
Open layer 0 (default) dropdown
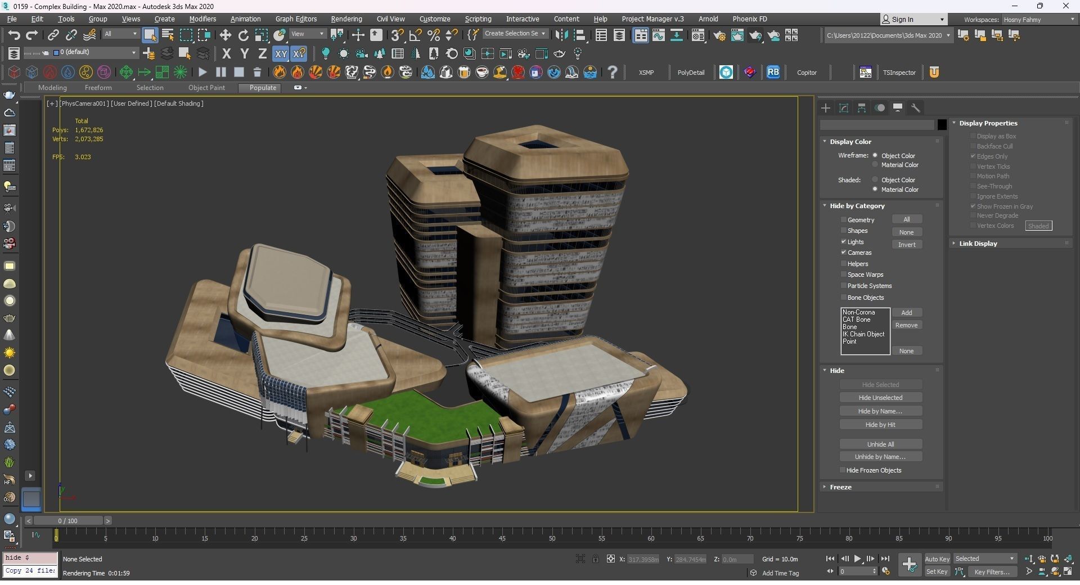(94, 52)
